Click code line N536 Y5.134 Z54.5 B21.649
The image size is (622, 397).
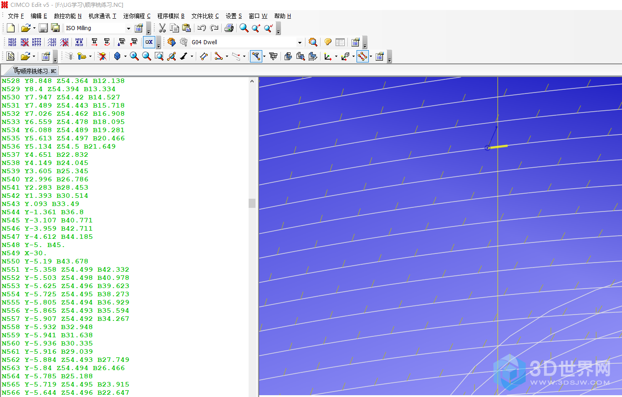(59, 146)
